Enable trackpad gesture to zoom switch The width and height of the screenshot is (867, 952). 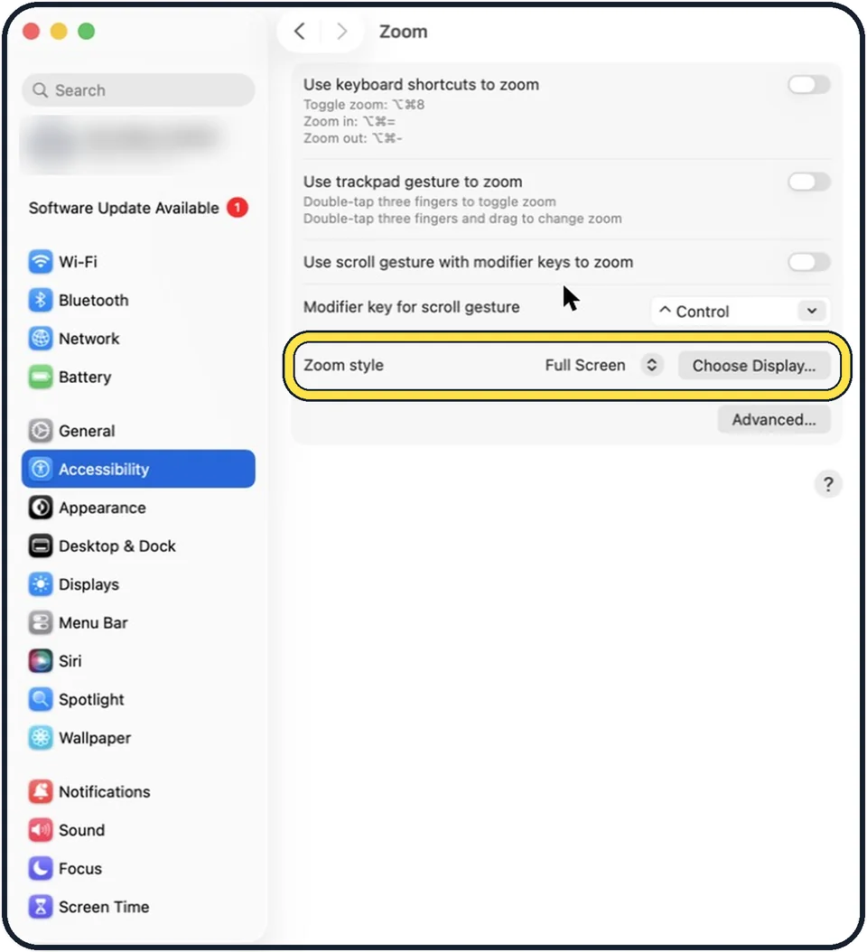[808, 182]
